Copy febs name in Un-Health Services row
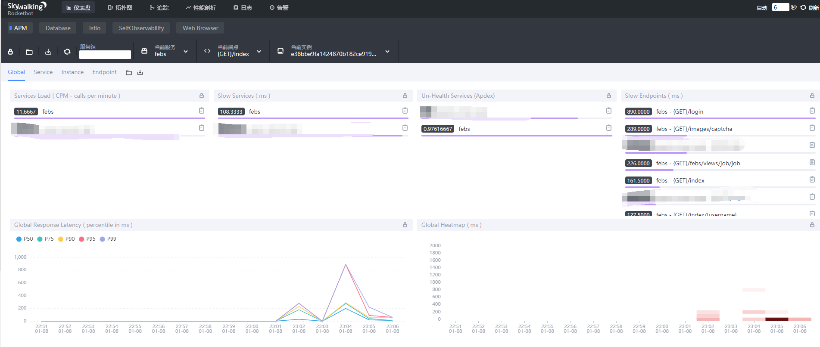 pos(609,128)
